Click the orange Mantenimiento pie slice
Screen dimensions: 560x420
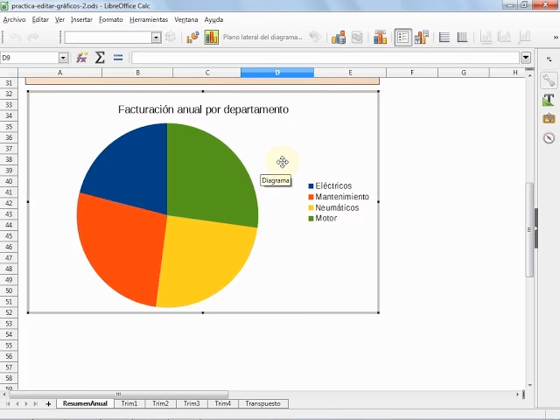click(122, 247)
